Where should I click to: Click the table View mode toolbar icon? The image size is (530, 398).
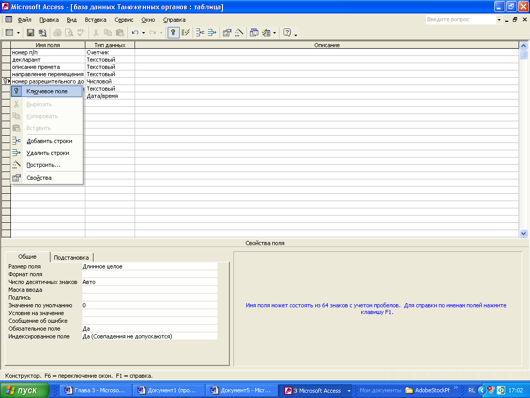pos(9,33)
